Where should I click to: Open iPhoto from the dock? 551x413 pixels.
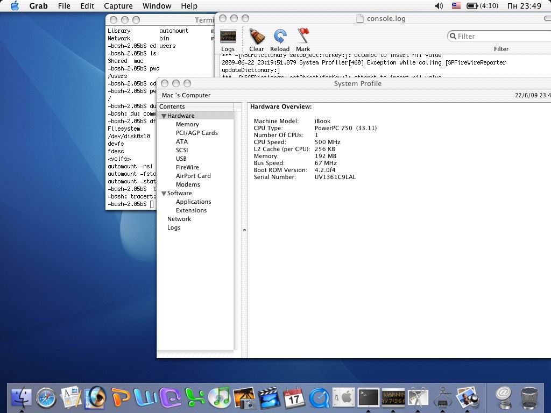(244, 397)
